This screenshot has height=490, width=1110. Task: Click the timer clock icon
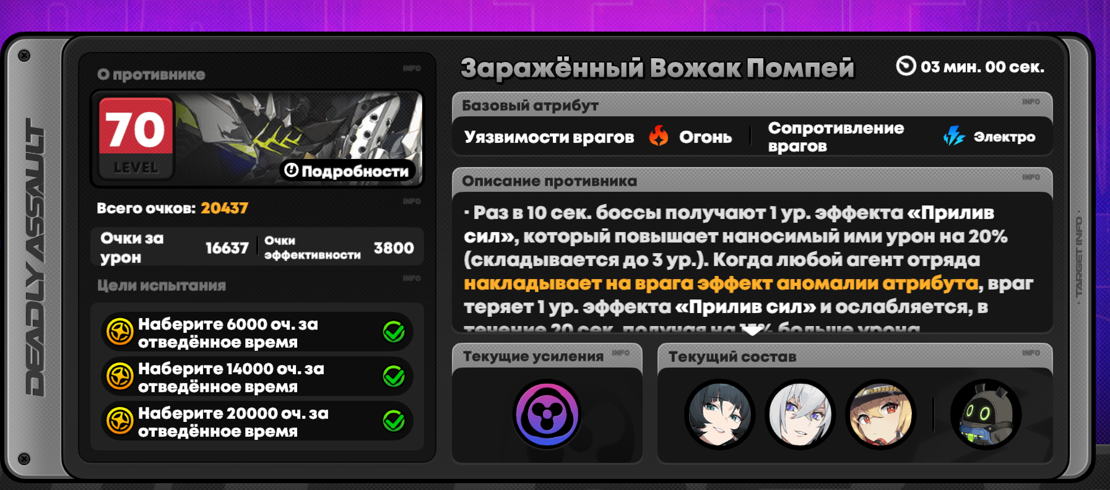click(x=906, y=66)
